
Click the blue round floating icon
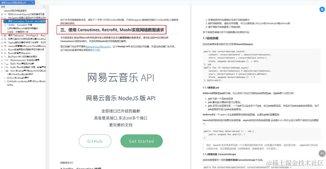tap(322, 9)
